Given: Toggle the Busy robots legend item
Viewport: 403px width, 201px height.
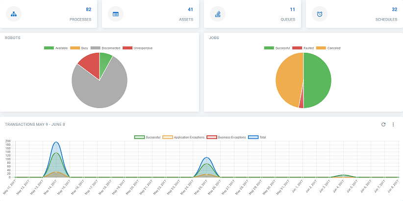Looking at the screenshot, I should tap(79, 48).
